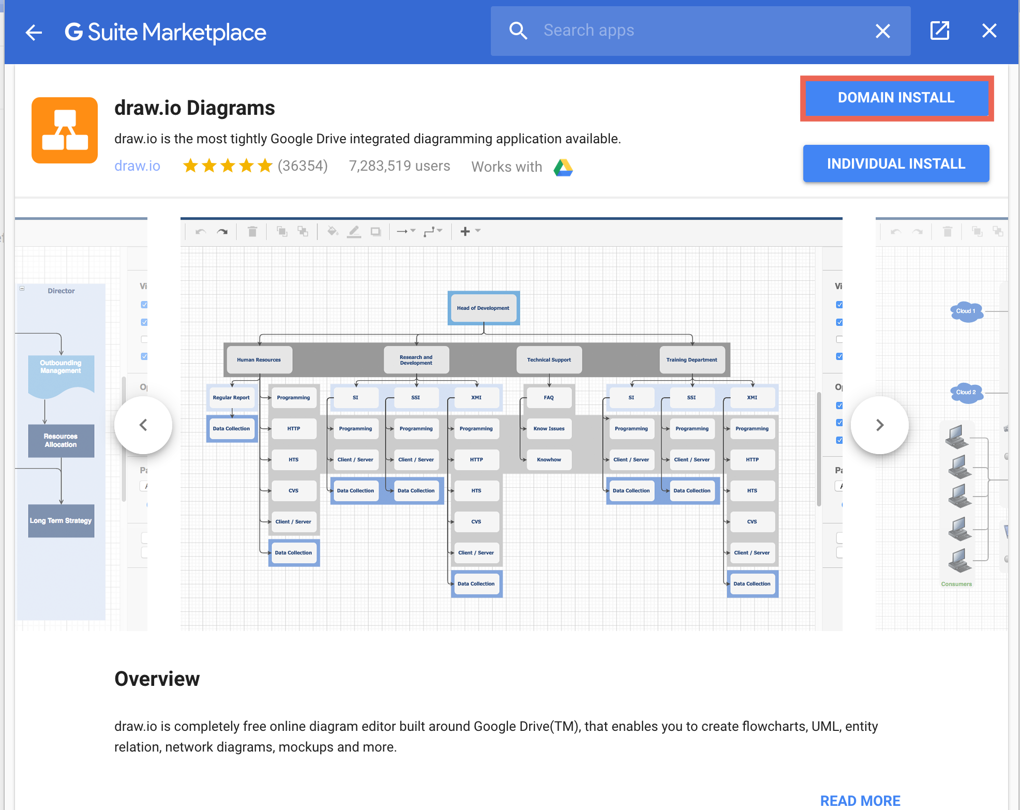Click the FAQ node in diagram
This screenshot has height=810, width=1020.
click(549, 398)
